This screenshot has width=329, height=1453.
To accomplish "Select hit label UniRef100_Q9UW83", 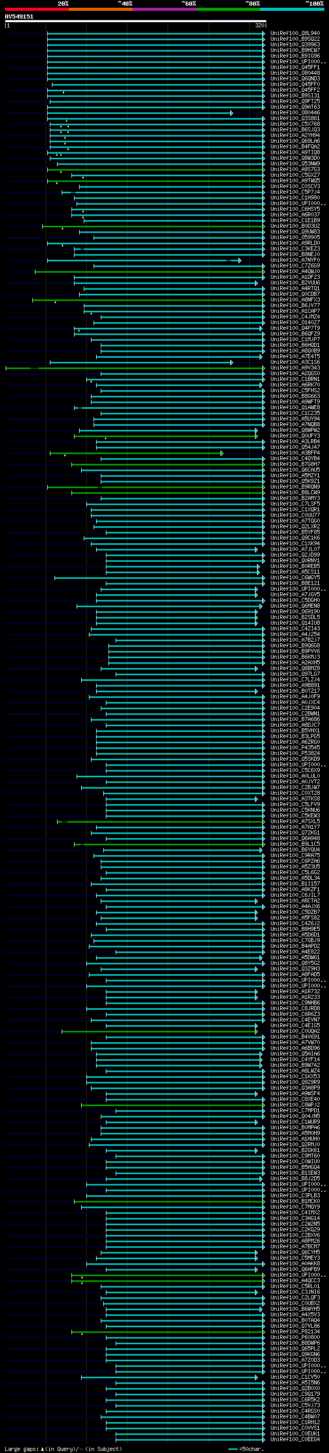I will pos(295,232).
